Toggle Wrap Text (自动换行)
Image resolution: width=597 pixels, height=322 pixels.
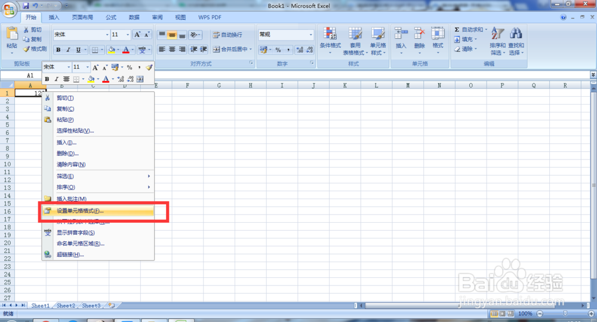tap(227, 35)
